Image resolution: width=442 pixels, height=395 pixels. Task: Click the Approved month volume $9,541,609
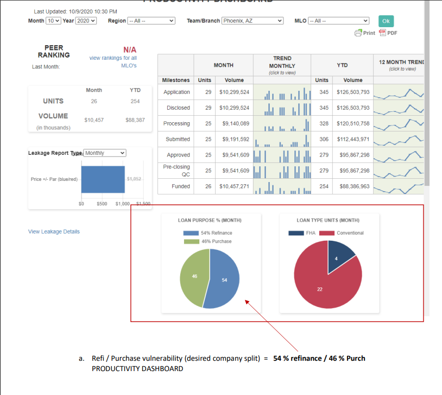coord(236,155)
